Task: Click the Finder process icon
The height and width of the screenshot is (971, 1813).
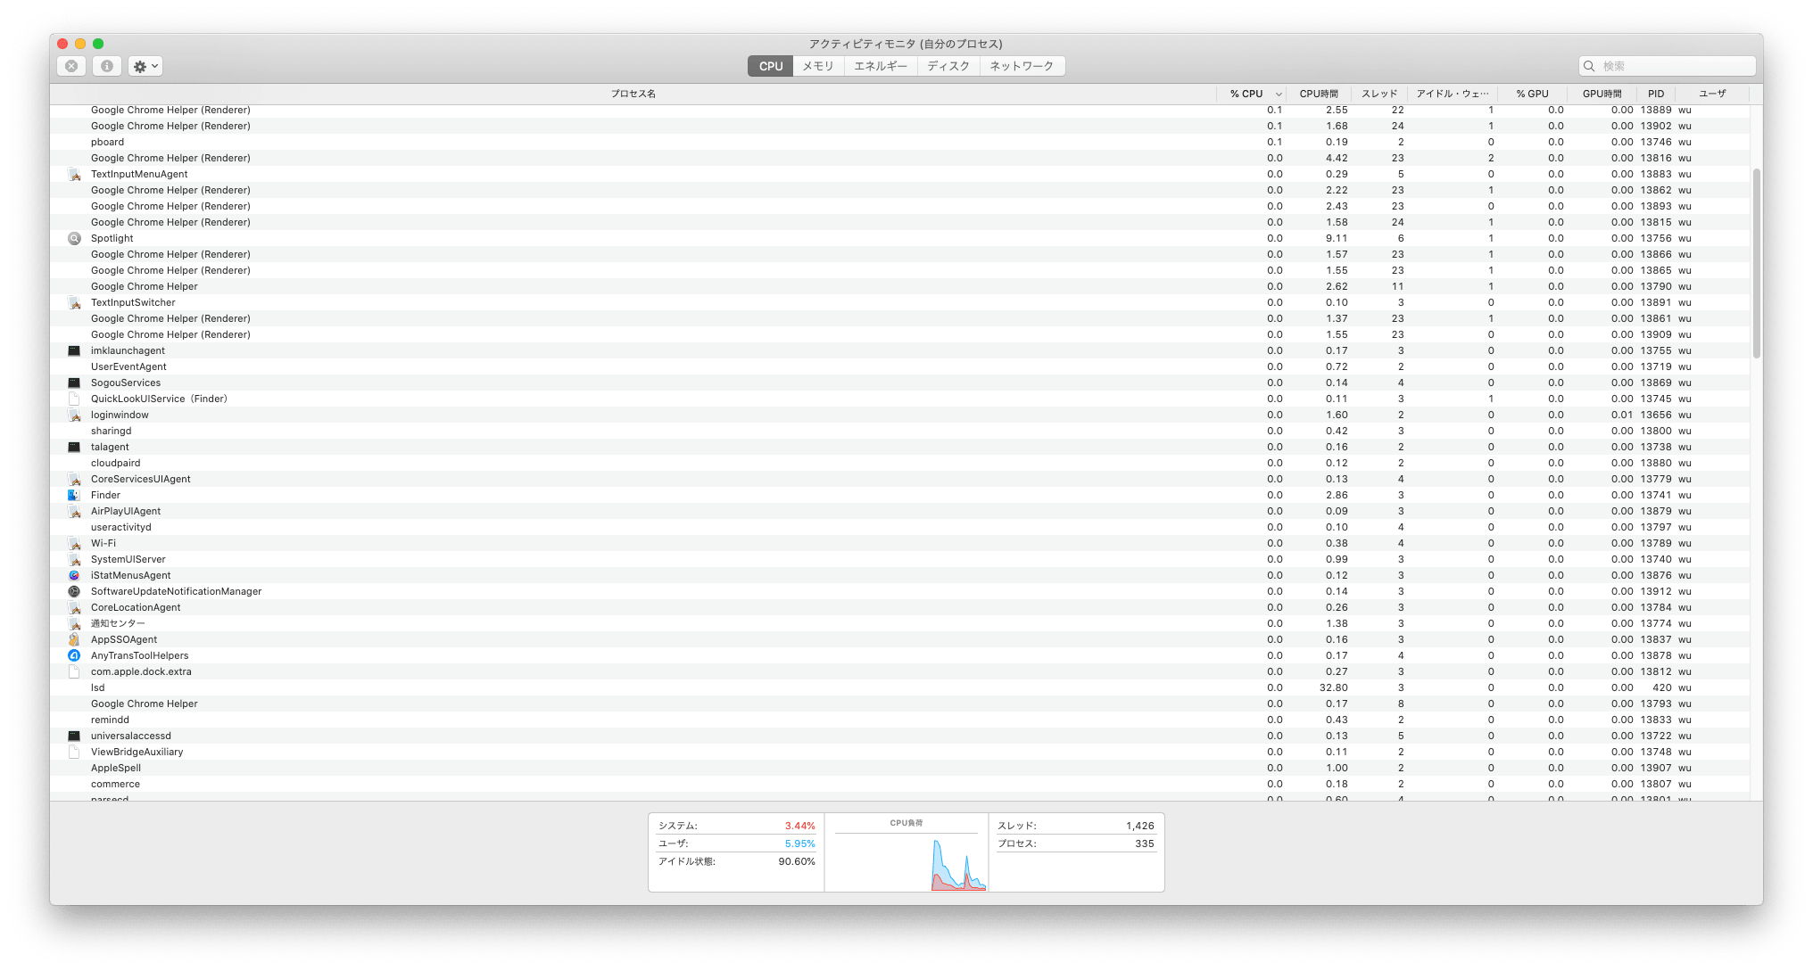Action: (x=74, y=495)
